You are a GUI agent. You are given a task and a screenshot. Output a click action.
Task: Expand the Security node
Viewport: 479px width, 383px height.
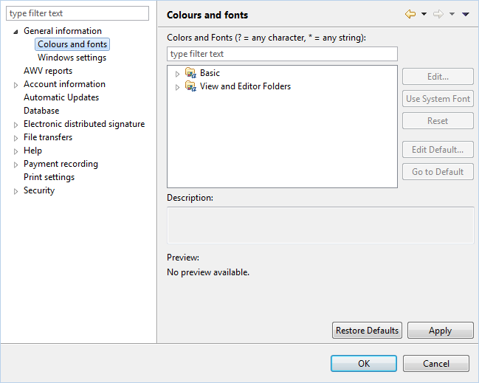coord(16,192)
